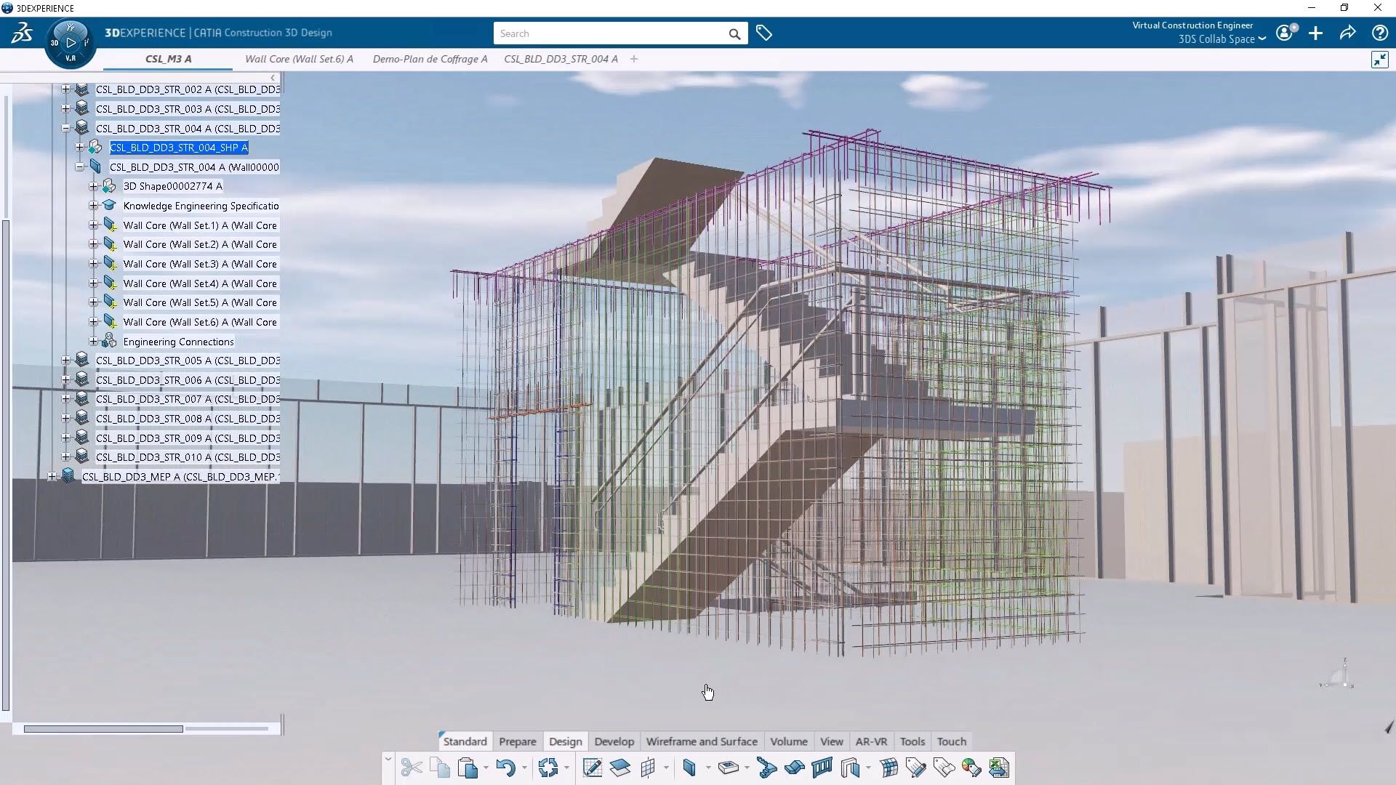
Task: Click the Stair tool icon
Action: click(766, 768)
